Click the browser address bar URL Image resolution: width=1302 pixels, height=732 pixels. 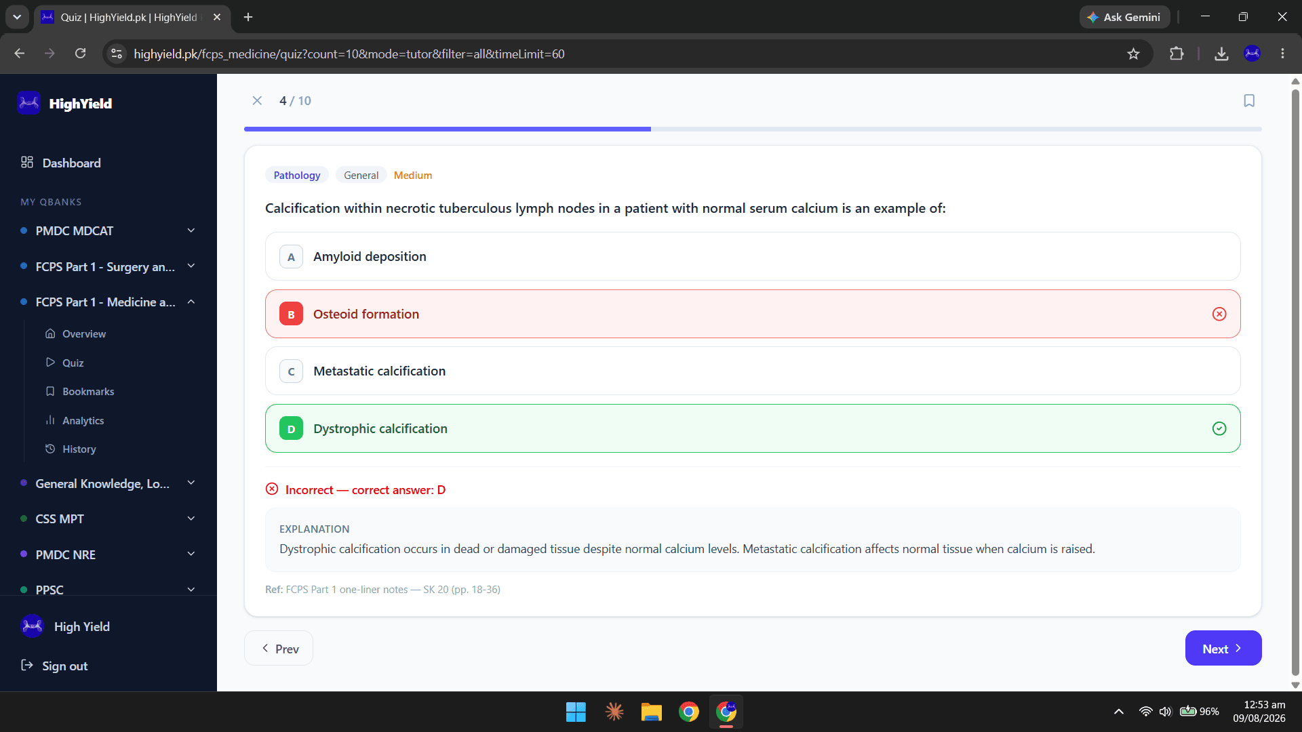[x=349, y=54]
